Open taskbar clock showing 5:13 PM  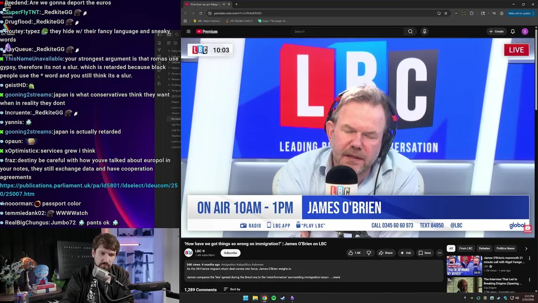pyautogui.click(x=528, y=298)
